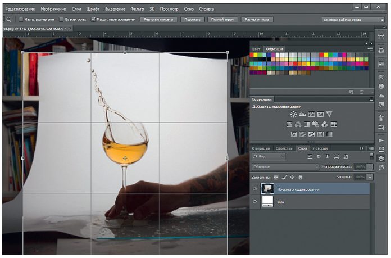Hide the 'Просмотр кадрирования' layer via eye icon
The width and height of the screenshot is (391, 258).
click(256, 189)
